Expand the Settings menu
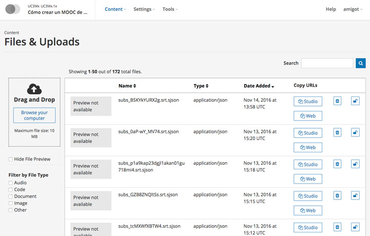The width and height of the screenshot is (370, 236). pyautogui.click(x=144, y=9)
